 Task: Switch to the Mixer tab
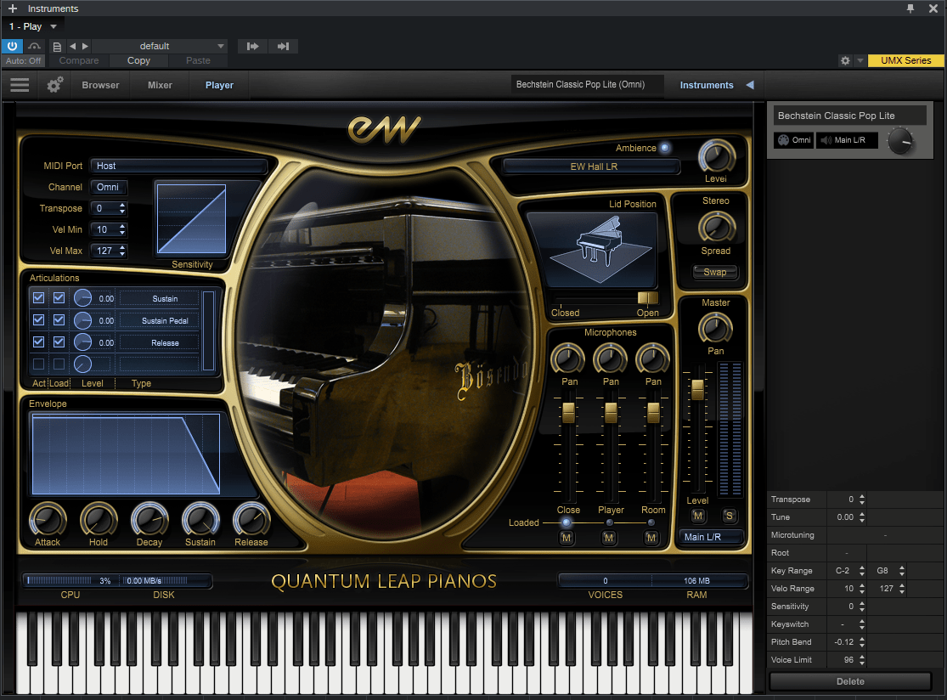click(160, 85)
